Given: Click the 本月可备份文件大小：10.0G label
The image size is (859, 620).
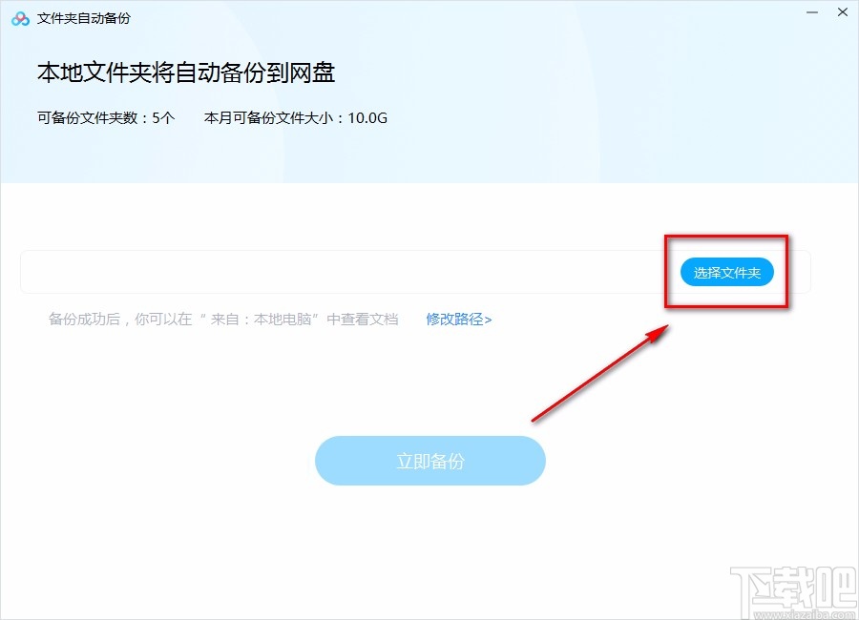Looking at the screenshot, I should [x=294, y=117].
